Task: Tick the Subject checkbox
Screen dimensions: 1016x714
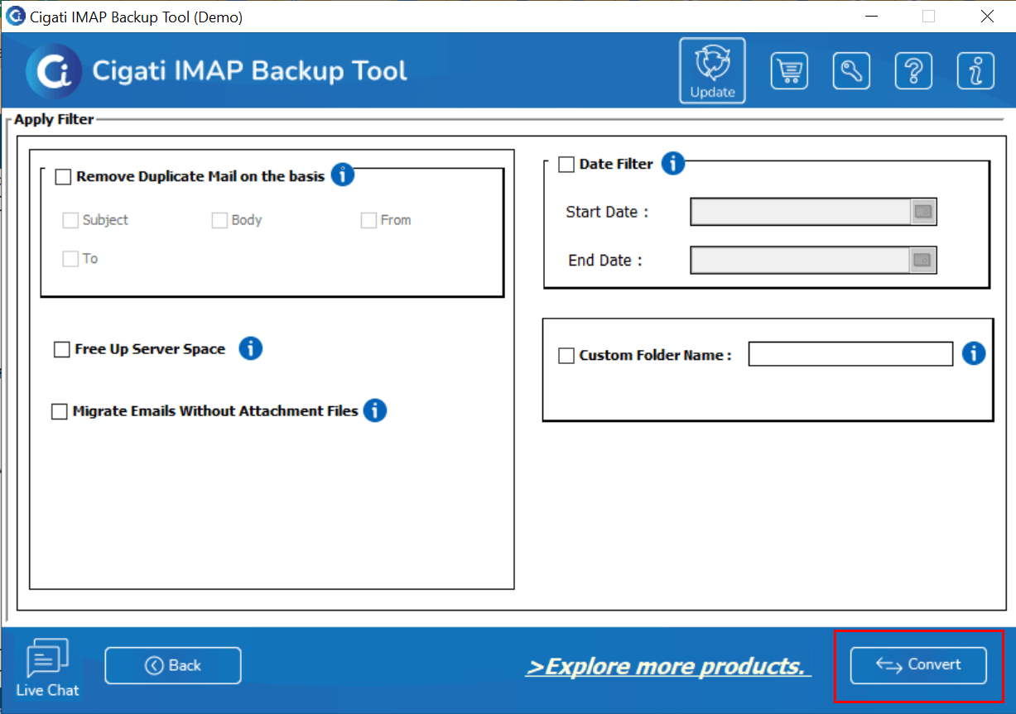Action: (70, 220)
